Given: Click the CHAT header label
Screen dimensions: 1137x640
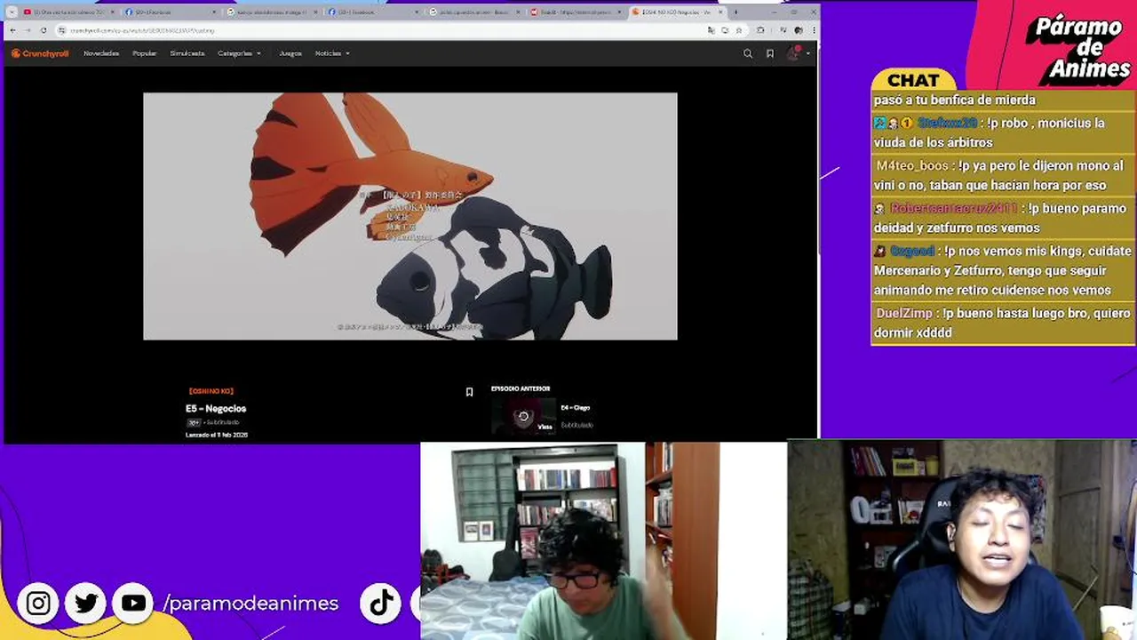Looking at the screenshot, I should (913, 80).
